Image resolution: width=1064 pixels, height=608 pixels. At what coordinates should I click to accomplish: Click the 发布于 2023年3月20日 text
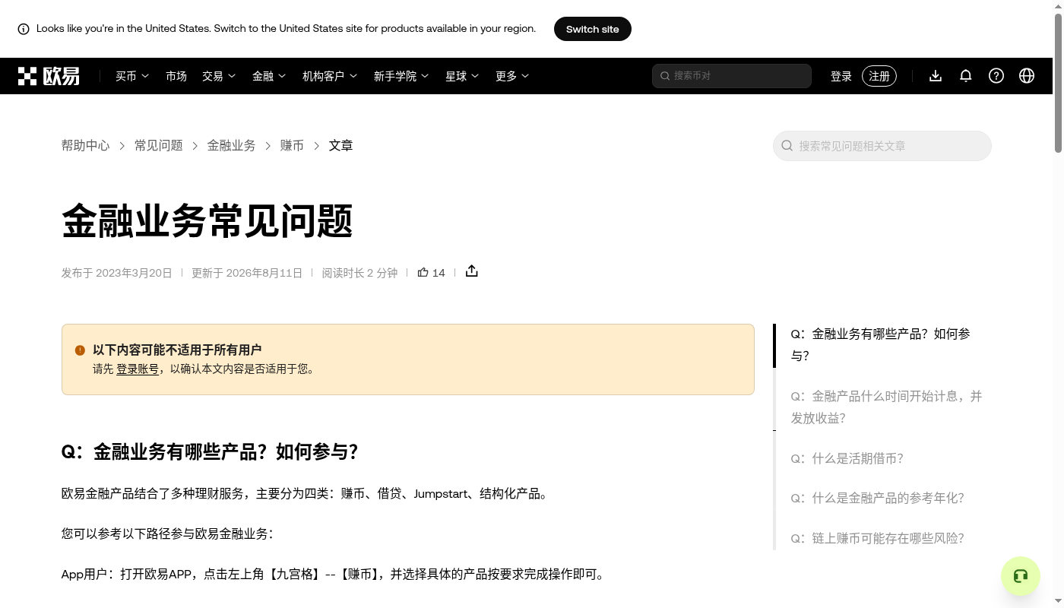117,273
